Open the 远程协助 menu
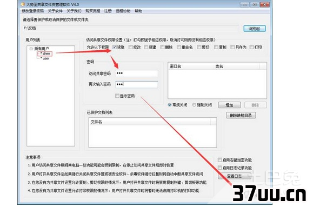The image size is (313, 207). click(x=123, y=11)
